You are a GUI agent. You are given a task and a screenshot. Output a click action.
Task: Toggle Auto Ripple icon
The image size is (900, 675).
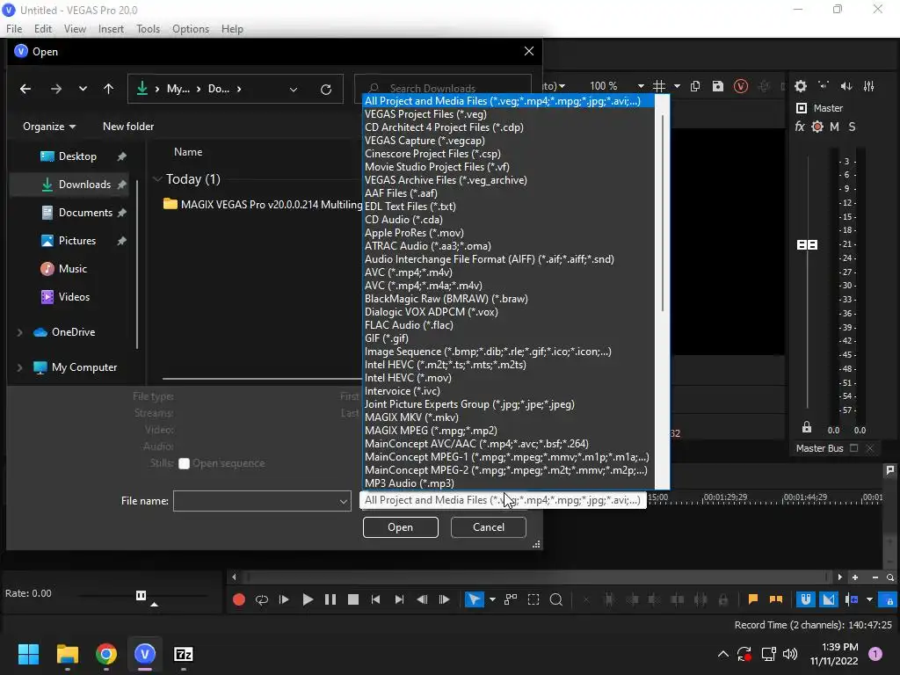[x=852, y=599]
